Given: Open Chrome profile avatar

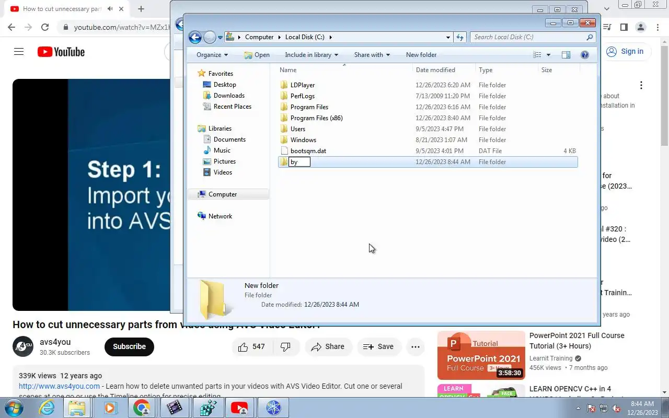Looking at the screenshot, I should 640,27.
